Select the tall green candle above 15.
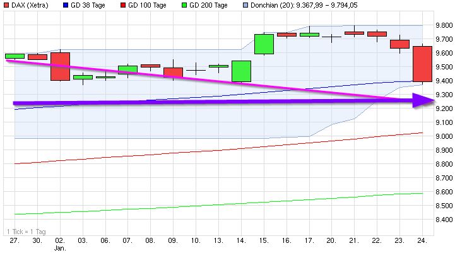Viewport: 455px width, 253px height. click(x=263, y=44)
